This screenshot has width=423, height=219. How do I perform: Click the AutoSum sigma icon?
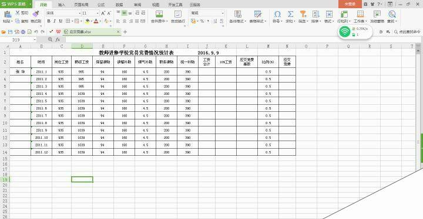click(x=290, y=14)
